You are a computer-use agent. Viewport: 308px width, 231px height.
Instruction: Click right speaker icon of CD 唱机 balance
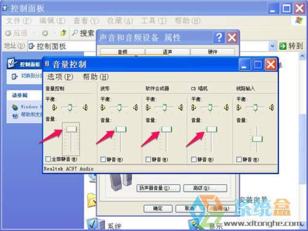[226, 108]
